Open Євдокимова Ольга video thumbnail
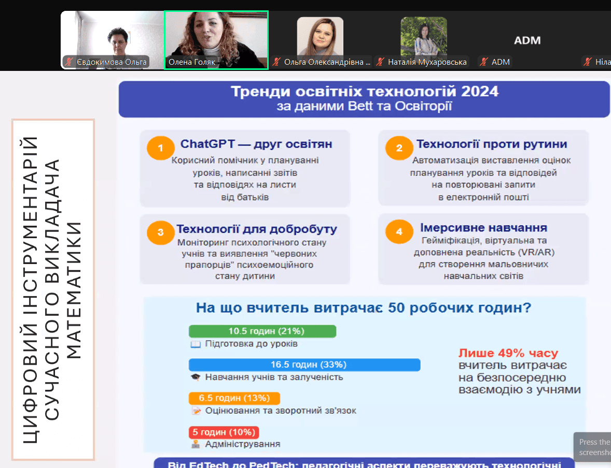The height and width of the screenshot is (468, 611). [112, 40]
